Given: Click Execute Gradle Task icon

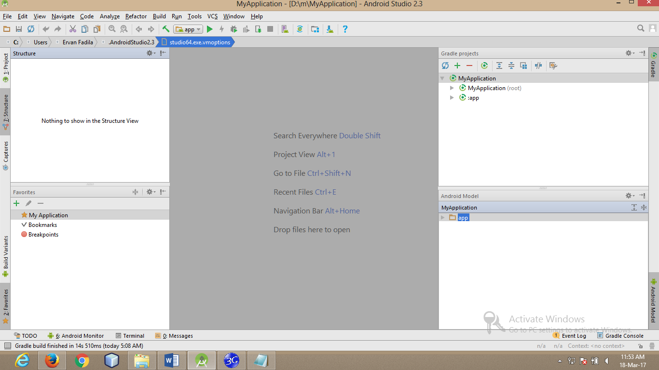Looking at the screenshot, I should pyautogui.click(x=484, y=66).
